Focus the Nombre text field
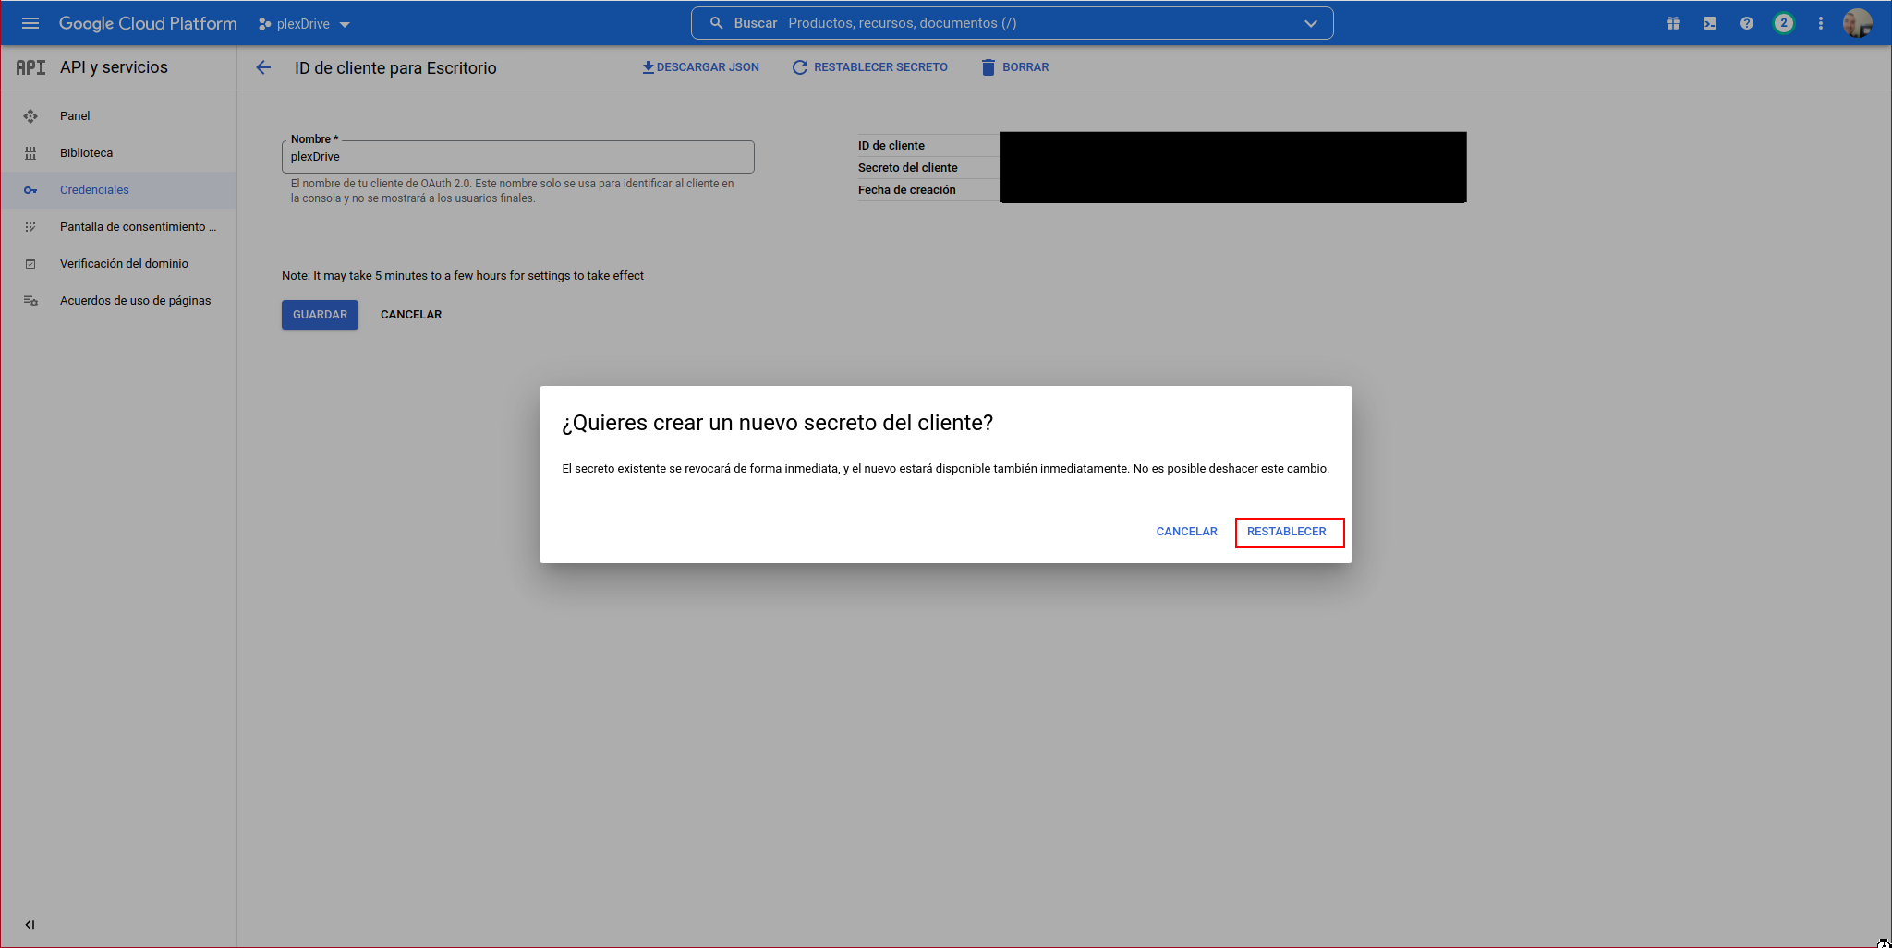The height and width of the screenshot is (948, 1892). pos(517,157)
